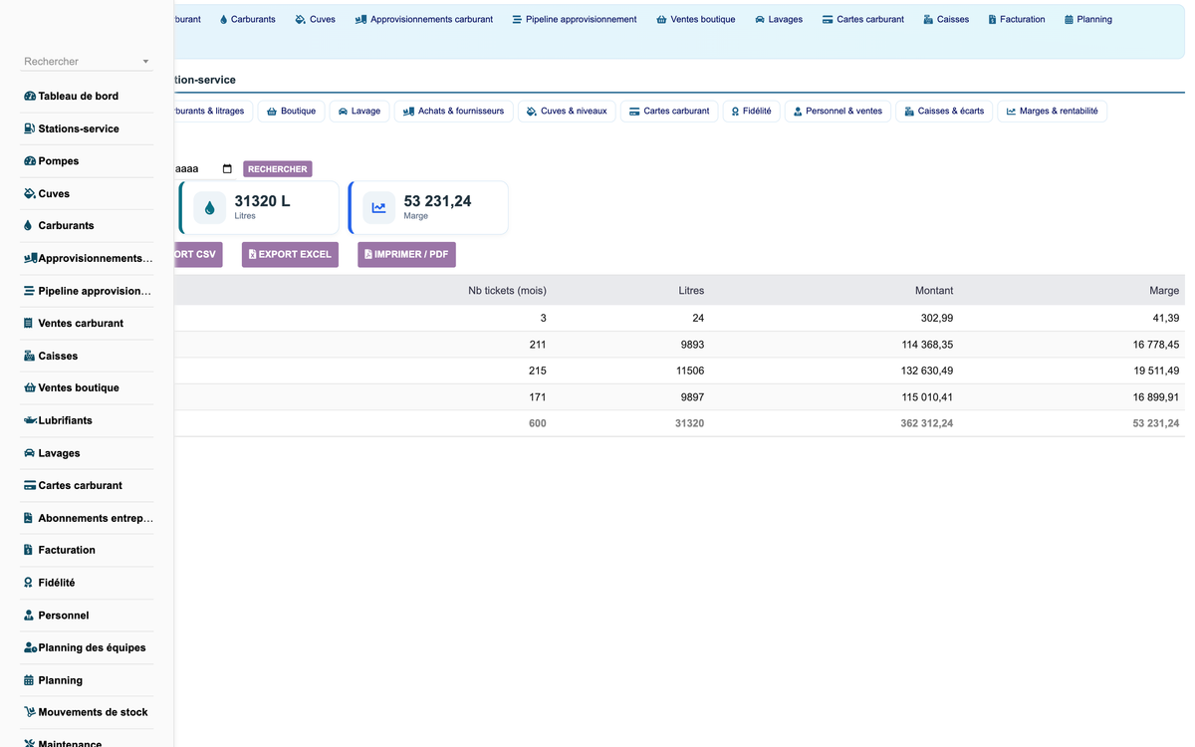This screenshot has height=747, width=1195.
Task: Sort by the Montant column header
Action: click(x=934, y=291)
